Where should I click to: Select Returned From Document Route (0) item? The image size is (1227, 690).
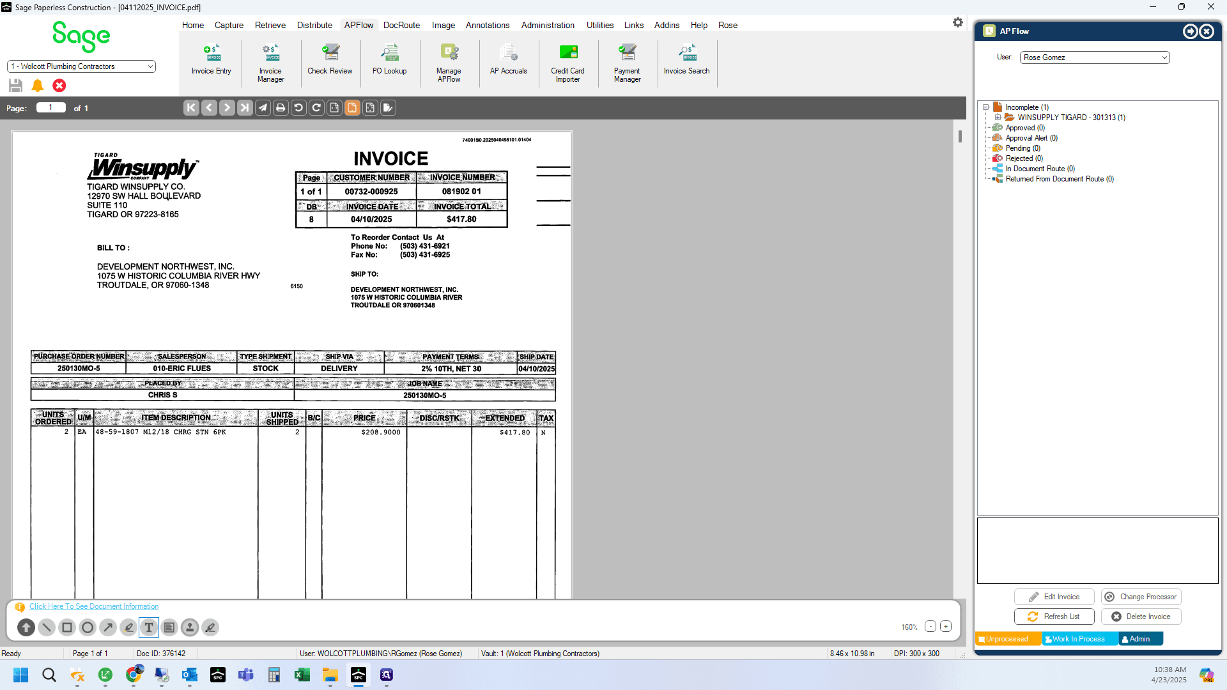coord(1060,179)
